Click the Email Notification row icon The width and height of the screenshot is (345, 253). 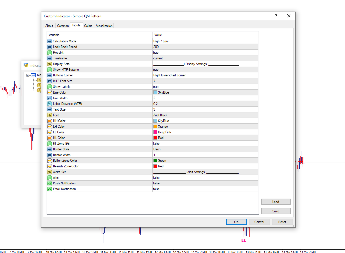[x=50, y=189]
